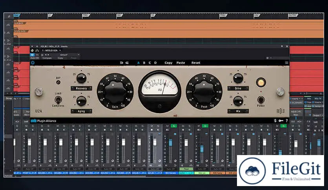Click the previous preset arrow
Image resolution: width=328 pixels, height=190 pixels.
pyautogui.click(x=46, y=55)
